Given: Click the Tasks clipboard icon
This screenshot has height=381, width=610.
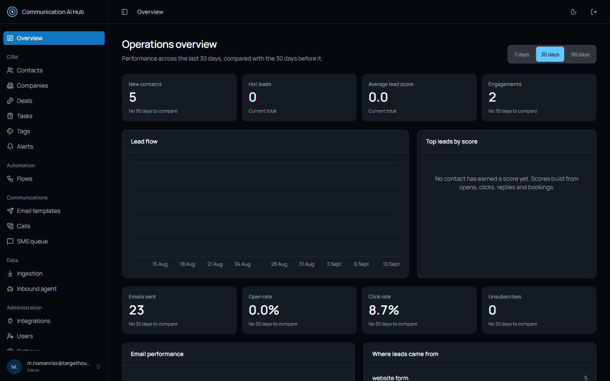Looking at the screenshot, I should [10, 116].
